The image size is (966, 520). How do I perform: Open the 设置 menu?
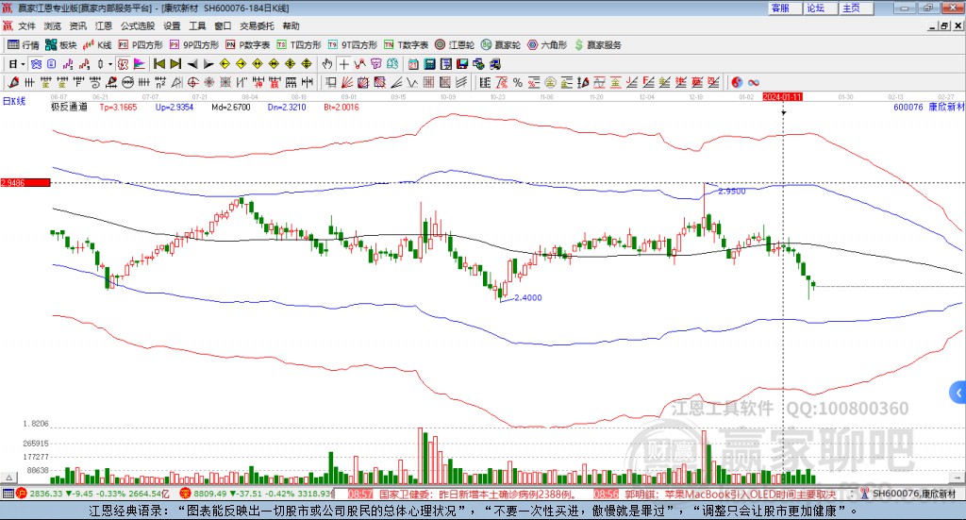click(172, 25)
